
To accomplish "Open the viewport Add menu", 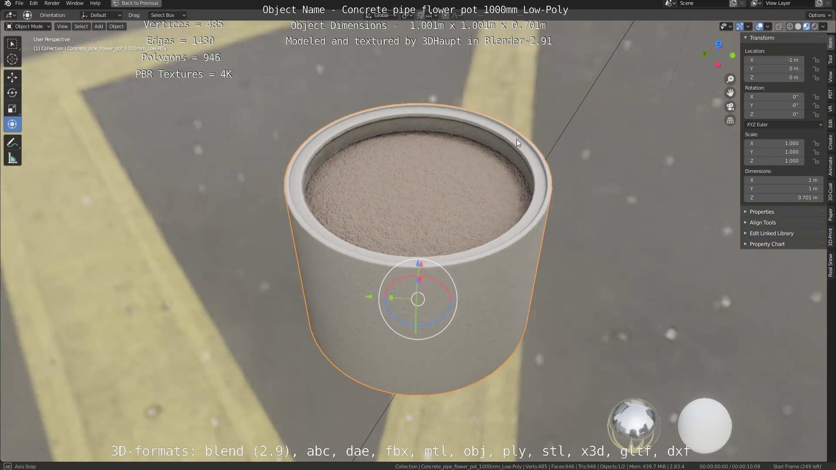I will 99,27.
